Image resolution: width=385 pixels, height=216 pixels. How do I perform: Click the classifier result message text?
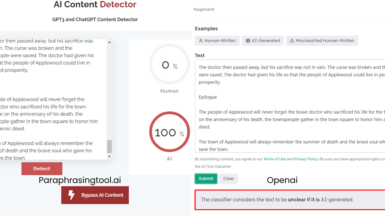point(277,200)
